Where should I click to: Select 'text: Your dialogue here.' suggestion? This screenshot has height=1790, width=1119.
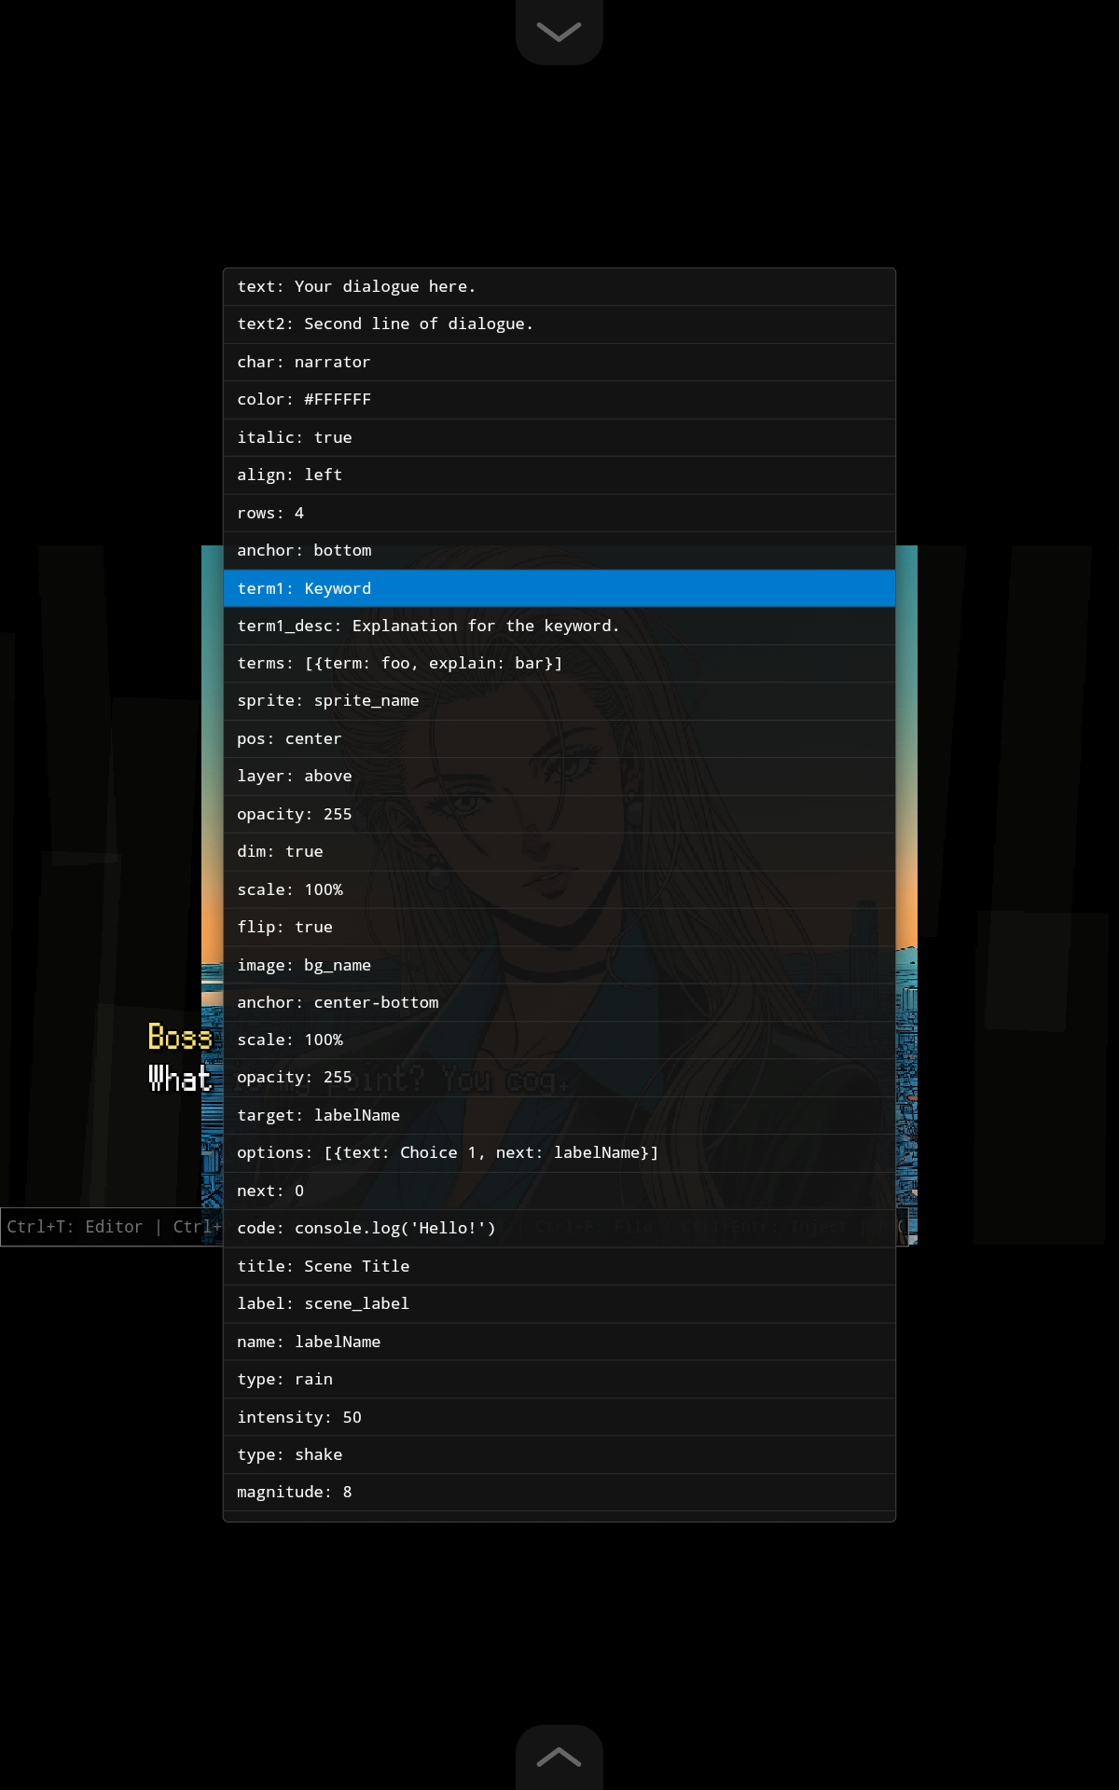pyautogui.click(x=559, y=287)
